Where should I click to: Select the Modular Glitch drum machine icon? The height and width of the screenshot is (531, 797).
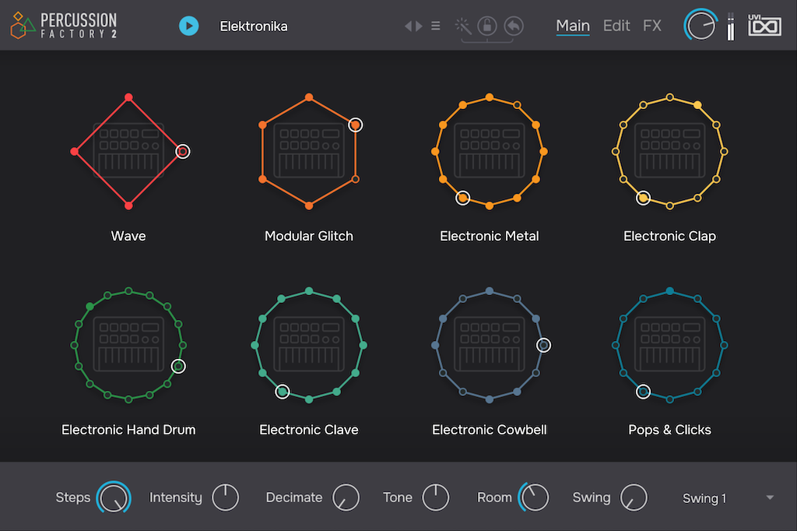coord(309,151)
